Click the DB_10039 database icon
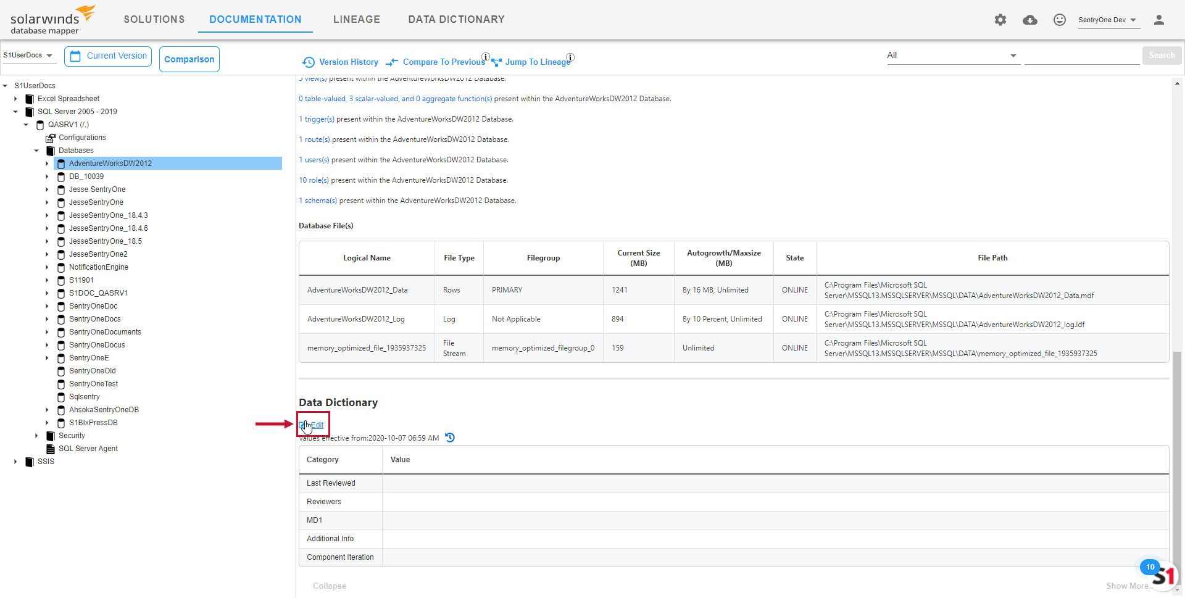The width and height of the screenshot is (1185, 598). pyautogui.click(x=61, y=176)
